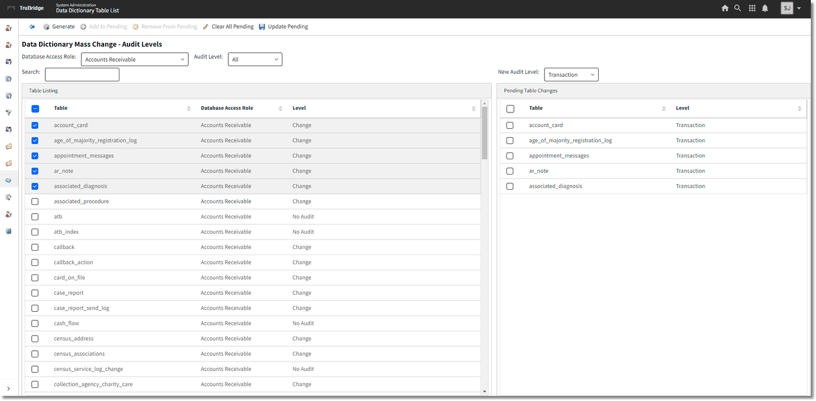The width and height of the screenshot is (816, 401).
Task: Click the Generate gear icon
Action: (46, 27)
